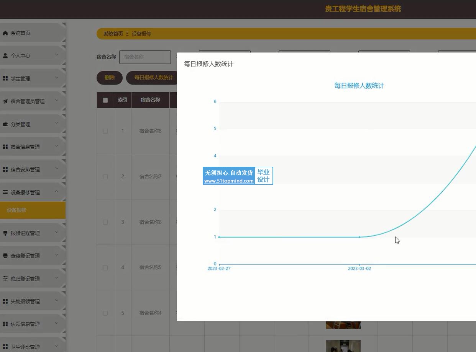The width and height of the screenshot is (476, 352).
Task: Click the chart data point at 2023-03-02
Action: [359, 237]
